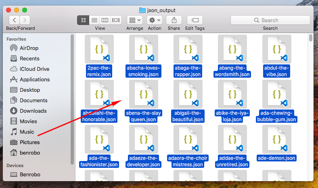Screen dimensions: 318x188
Task: Switch to icon view
Action: pyautogui.click(x=83, y=20)
